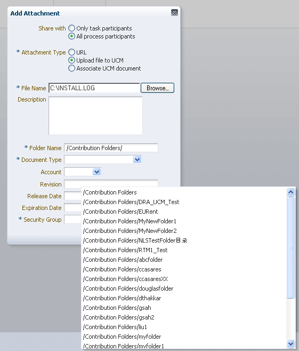
Task: Choose Associate UCM document option
Action: (x=71, y=68)
